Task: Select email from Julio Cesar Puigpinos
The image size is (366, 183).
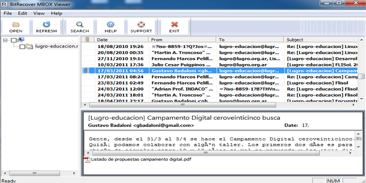Action: [220, 65]
